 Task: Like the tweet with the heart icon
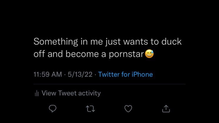point(128,109)
